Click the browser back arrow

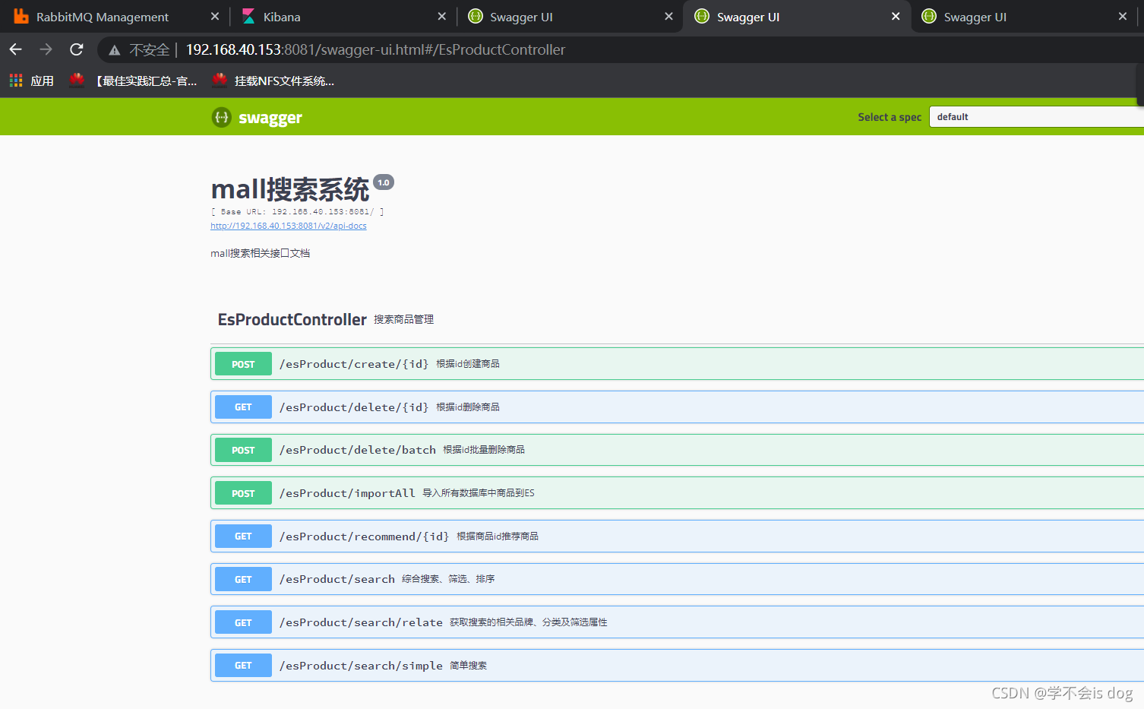[15, 49]
